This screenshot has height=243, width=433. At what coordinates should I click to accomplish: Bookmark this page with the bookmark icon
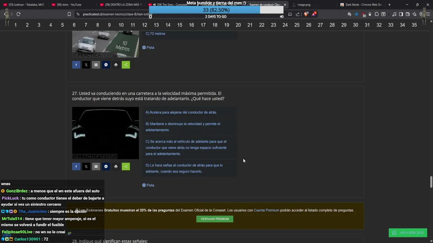pyautogui.click(x=69, y=14)
